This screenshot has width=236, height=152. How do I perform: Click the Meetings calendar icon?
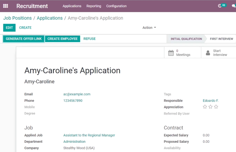(171, 53)
